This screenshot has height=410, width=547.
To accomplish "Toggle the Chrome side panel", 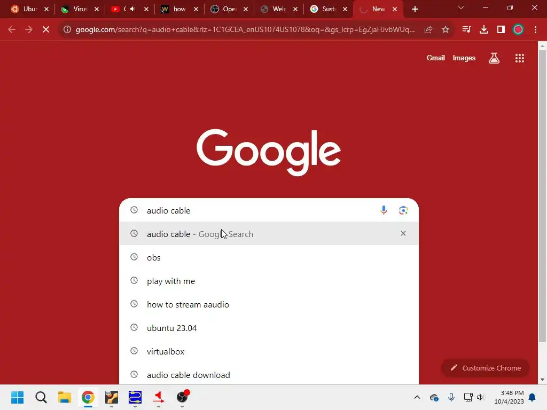I will click(x=501, y=29).
